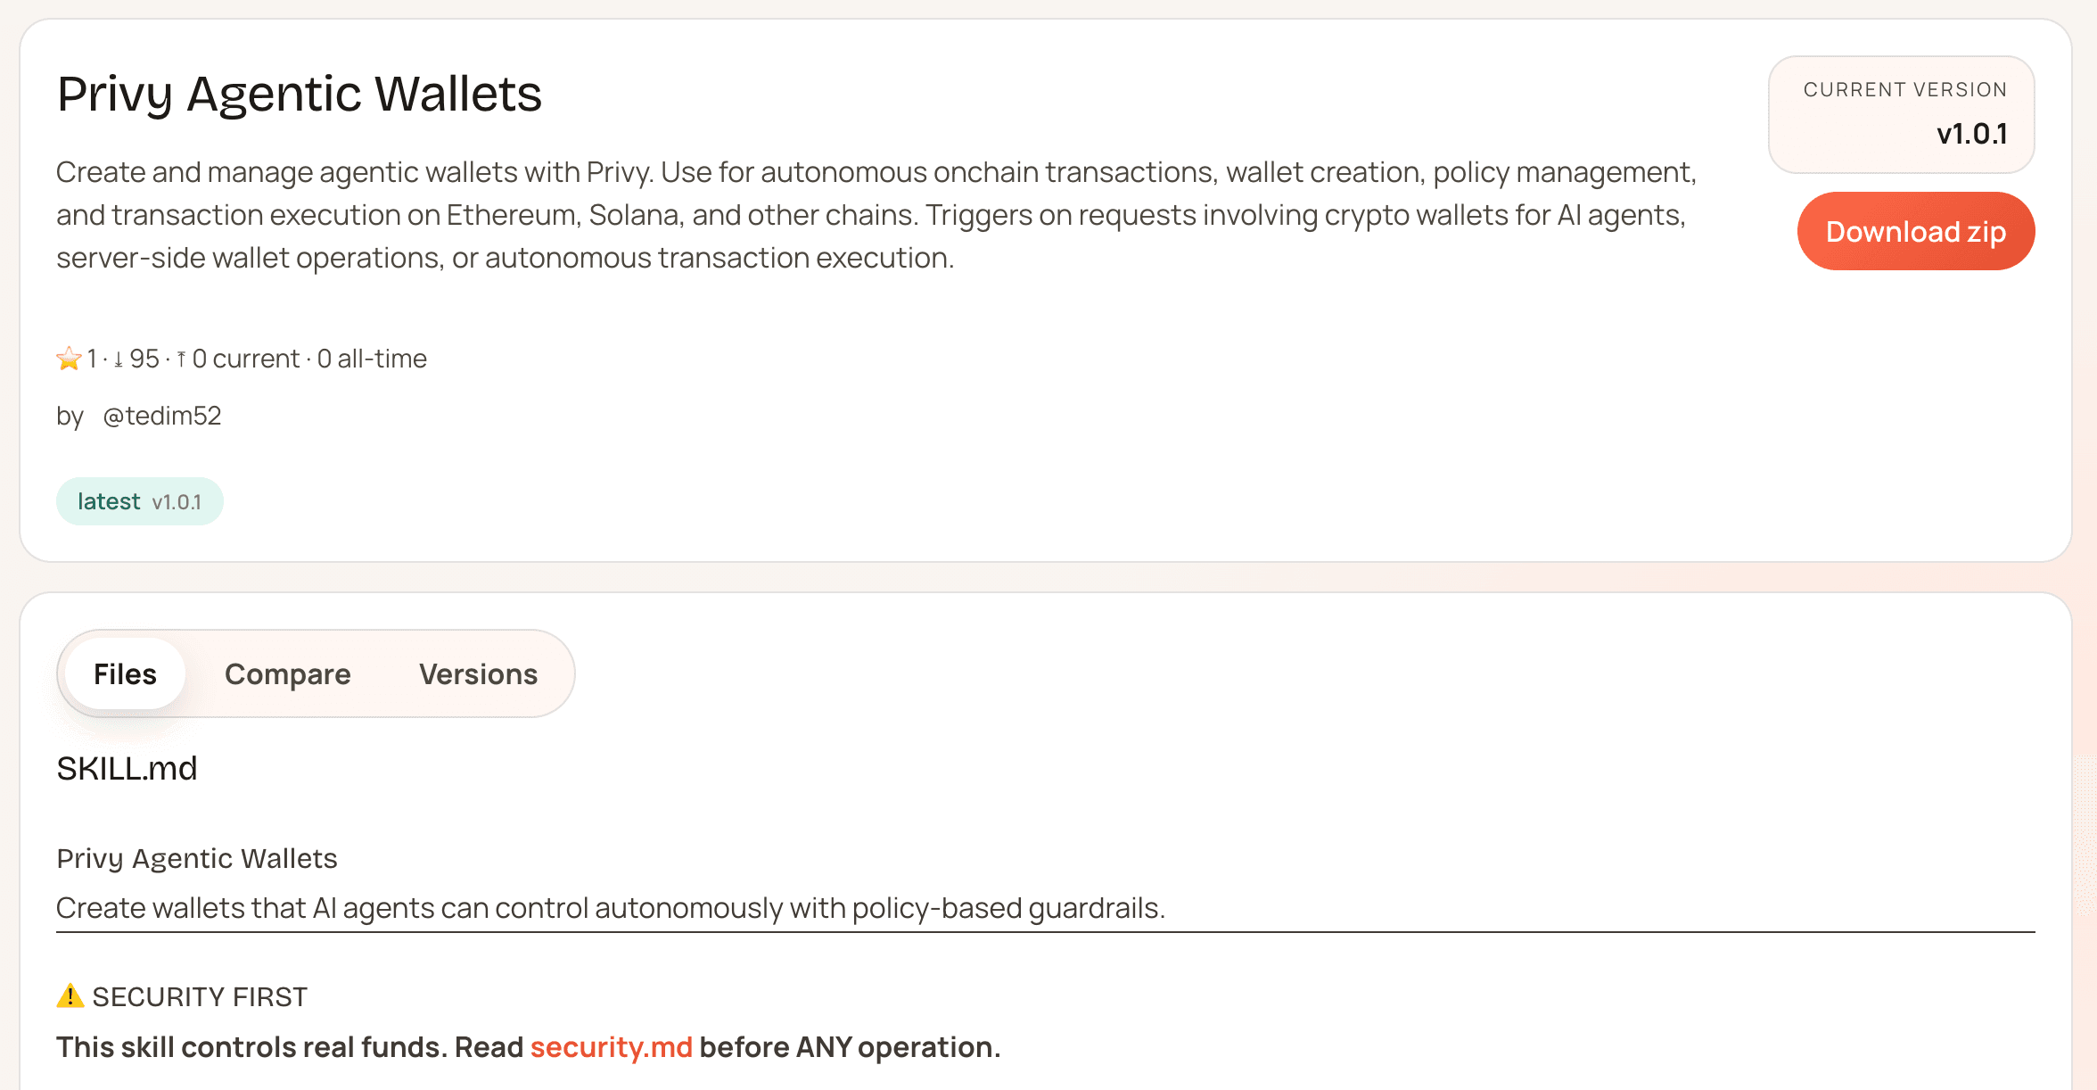Click the large Privy Agentic Wallets page title
The image size is (2097, 1090).
point(300,94)
